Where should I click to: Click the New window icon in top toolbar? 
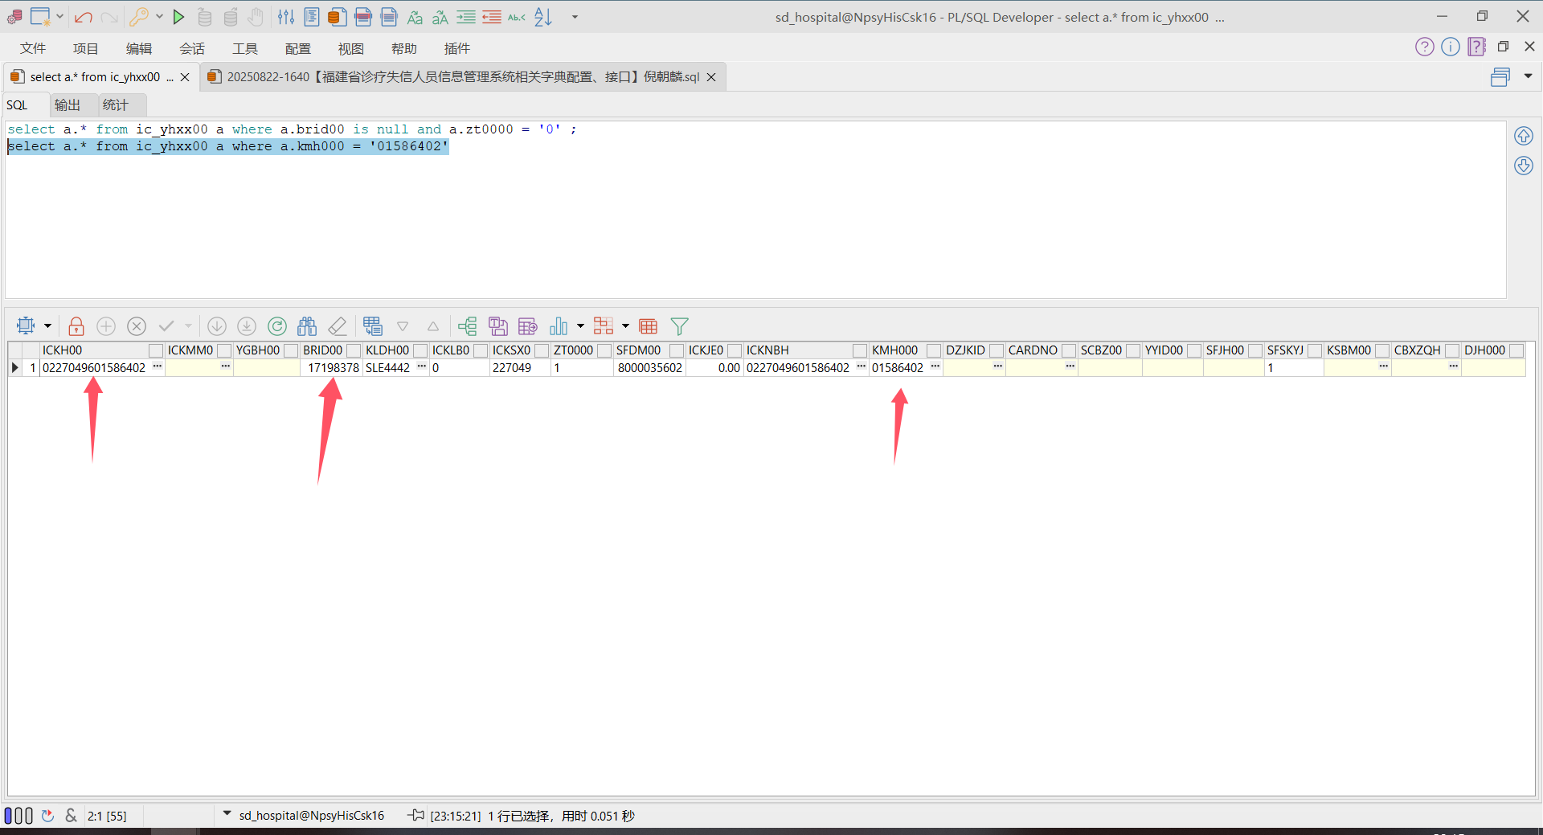coord(40,17)
